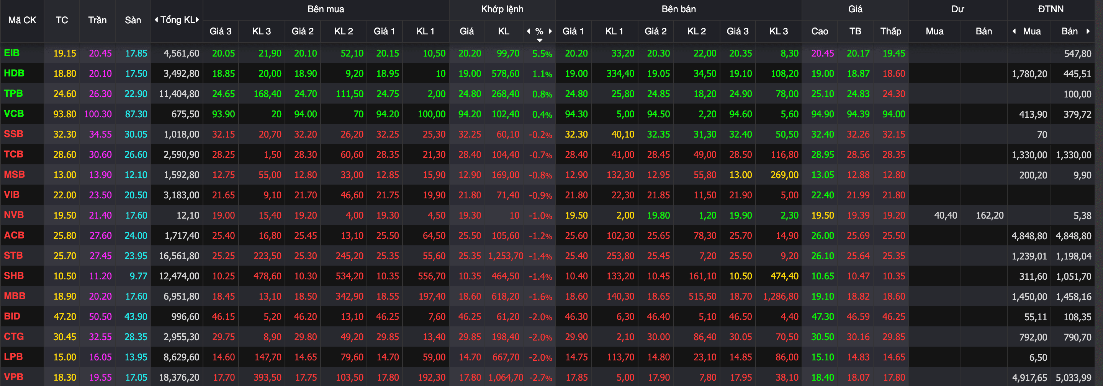Open NVB stock symbol
Viewport: 1103px width, 386px height.
pyautogui.click(x=14, y=214)
